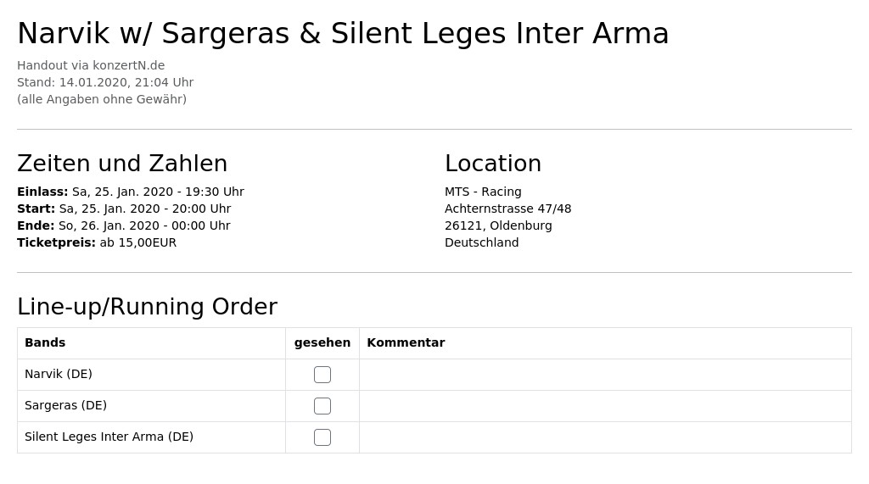Select the Kommentar cell for Sargeras
Viewport: 869px width, 484px height.
pyautogui.click(x=605, y=406)
